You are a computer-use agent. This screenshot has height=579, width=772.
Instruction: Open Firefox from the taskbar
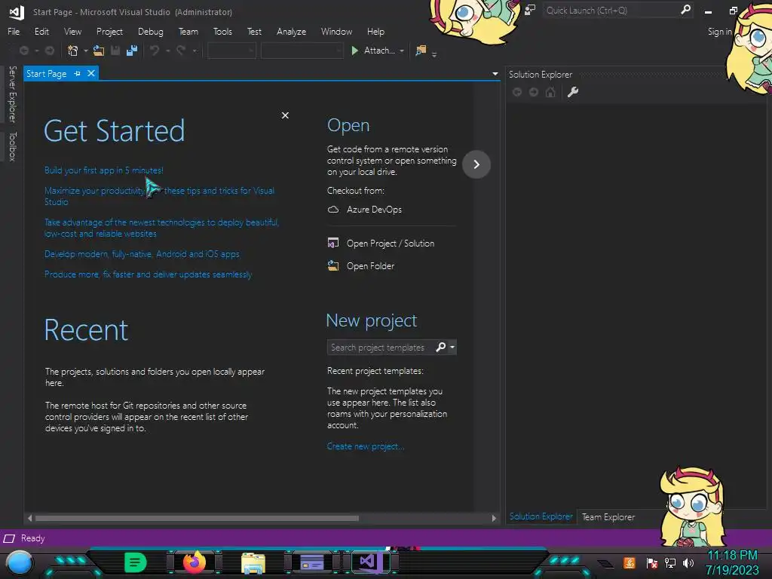(195, 562)
